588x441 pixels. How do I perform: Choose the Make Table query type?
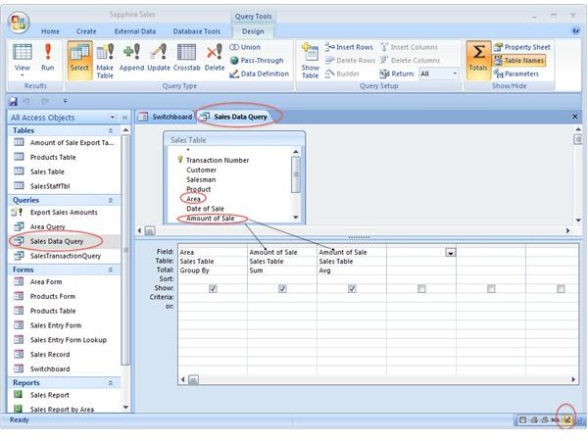click(x=105, y=61)
